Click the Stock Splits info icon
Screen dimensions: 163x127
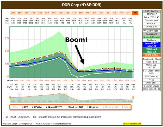click(159, 89)
